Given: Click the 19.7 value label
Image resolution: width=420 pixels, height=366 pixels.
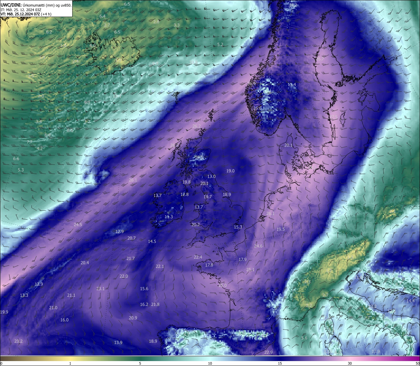Looking at the screenshot, I should click(x=208, y=197).
